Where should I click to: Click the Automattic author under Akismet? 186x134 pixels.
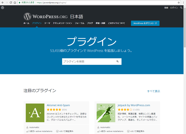34,127
